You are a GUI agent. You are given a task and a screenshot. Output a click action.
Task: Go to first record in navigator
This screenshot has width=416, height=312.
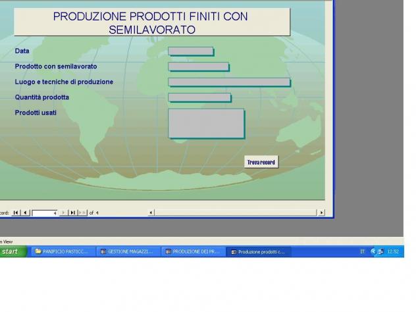[x=16, y=213]
